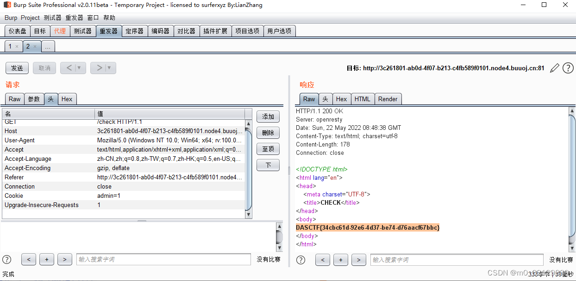This screenshot has width=576, height=281.
Task: Click the 发送 button to send the request
Action: coord(17,67)
